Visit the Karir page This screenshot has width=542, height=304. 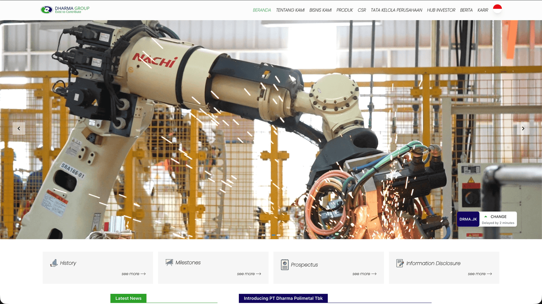483,10
